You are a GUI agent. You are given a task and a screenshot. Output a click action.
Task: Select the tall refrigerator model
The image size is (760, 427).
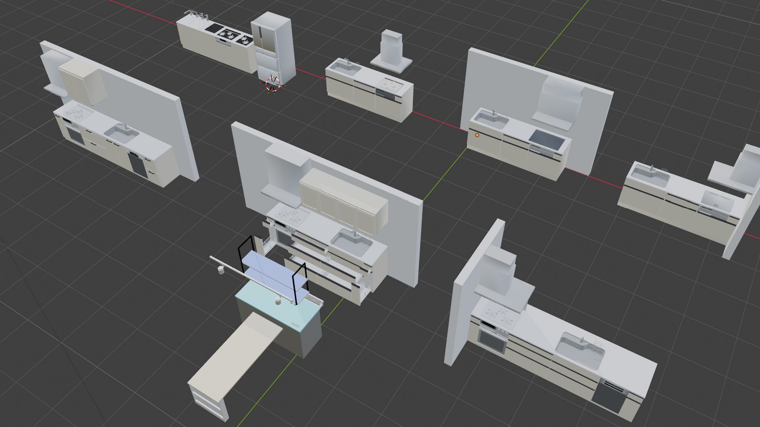pos(274,47)
